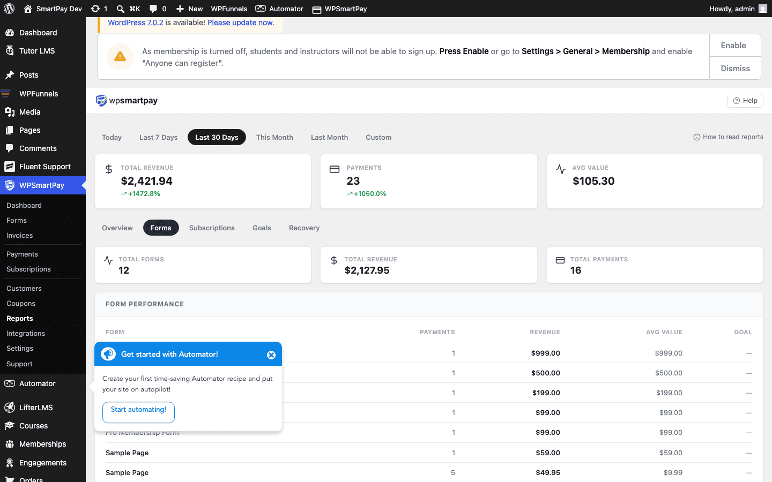Click the $49.95 revenue cell
Image resolution: width=772 pixels, height=482 pixels.
click(x=548, y=472)
